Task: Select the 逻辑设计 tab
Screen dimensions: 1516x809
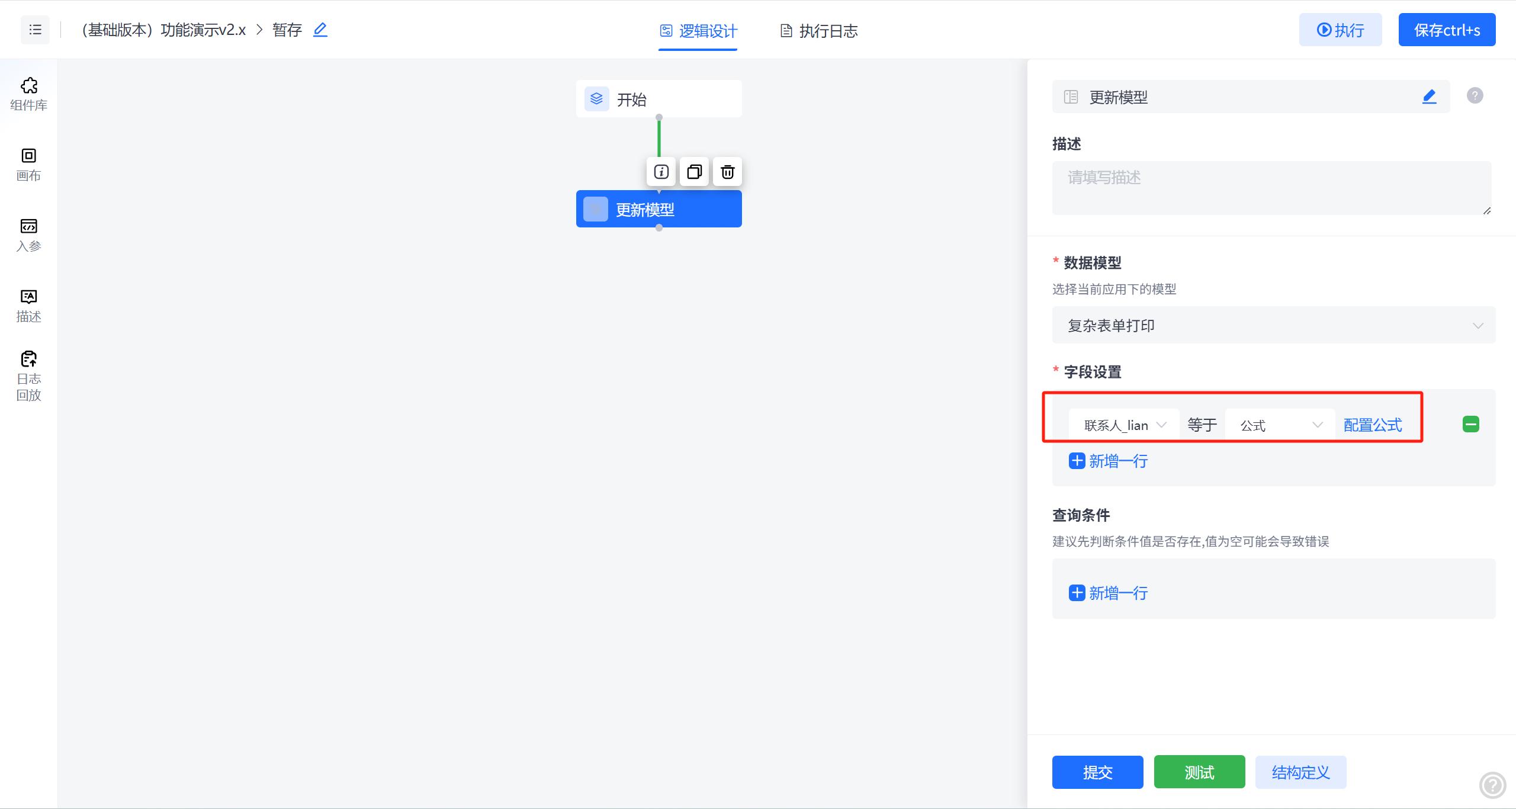Action: (698, 31)
